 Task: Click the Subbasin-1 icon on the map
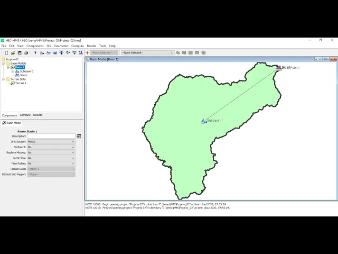coord(203,121)
